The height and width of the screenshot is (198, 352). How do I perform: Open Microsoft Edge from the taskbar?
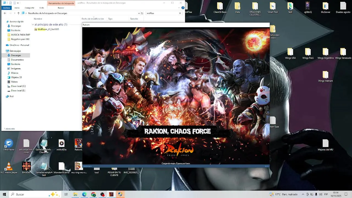pyautogui.click(x=84, y=194)
